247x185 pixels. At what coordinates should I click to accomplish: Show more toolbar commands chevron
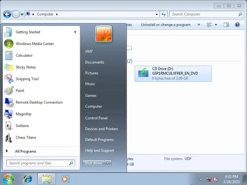[x=199, y=25]
